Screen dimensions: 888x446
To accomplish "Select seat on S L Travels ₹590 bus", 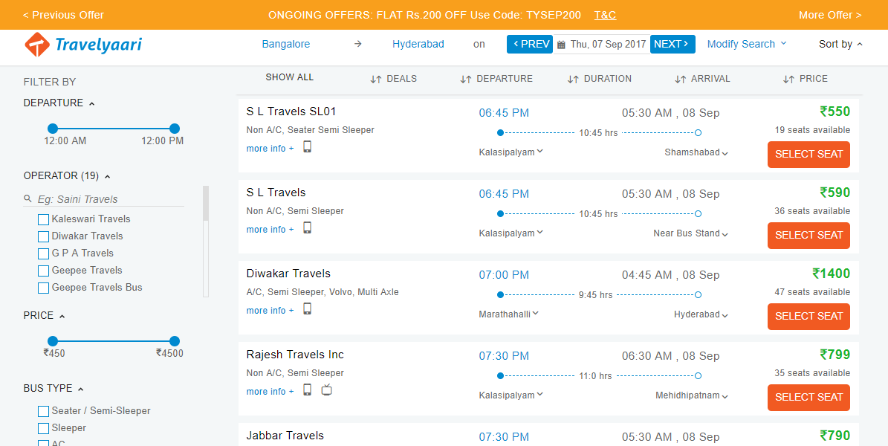I will click(x=808, y=235).
